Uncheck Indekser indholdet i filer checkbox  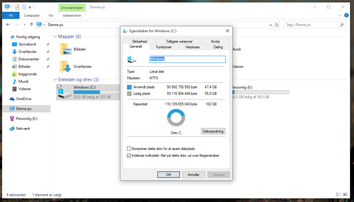click(x=129, y=155)
